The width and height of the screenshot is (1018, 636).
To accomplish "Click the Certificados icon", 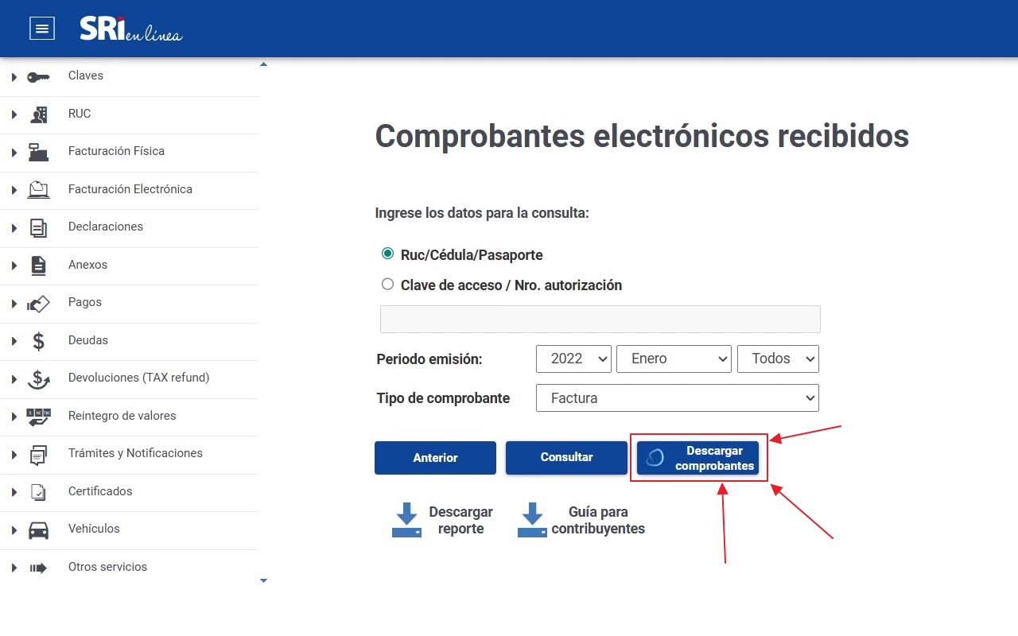I will click(38, 492).
